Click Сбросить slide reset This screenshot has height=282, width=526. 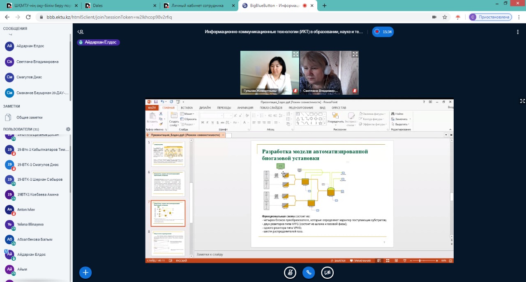click(189, 119)
